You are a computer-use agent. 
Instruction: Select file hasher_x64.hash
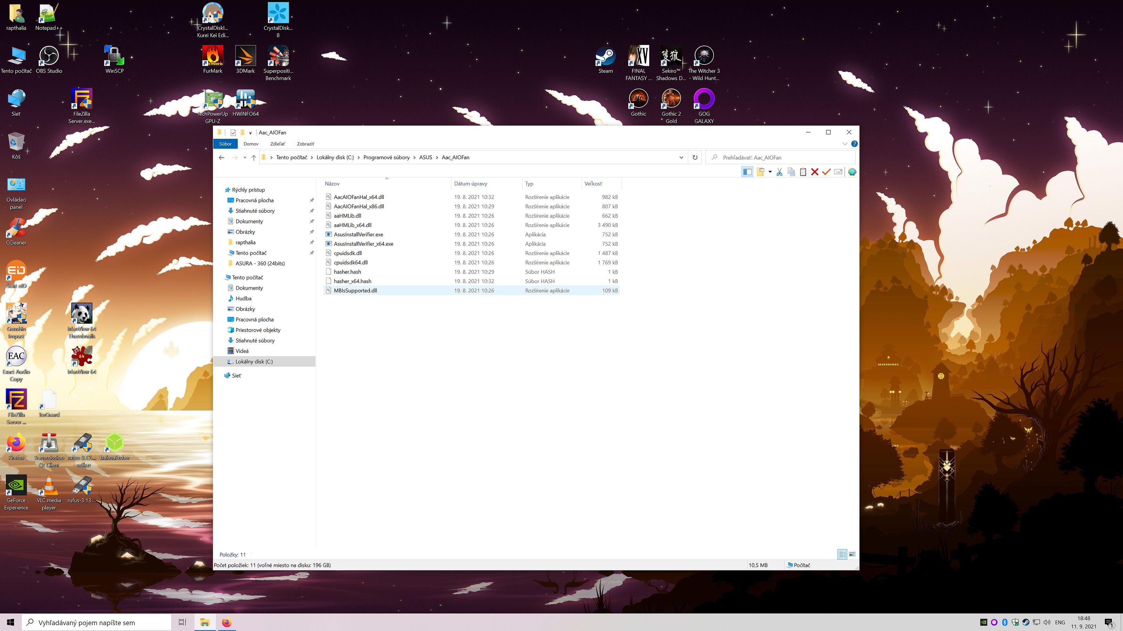tap(352, 281)
